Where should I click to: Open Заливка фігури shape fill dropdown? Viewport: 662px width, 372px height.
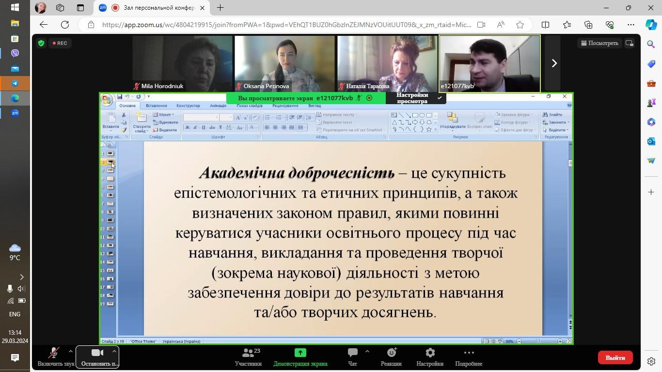(514, 115)
